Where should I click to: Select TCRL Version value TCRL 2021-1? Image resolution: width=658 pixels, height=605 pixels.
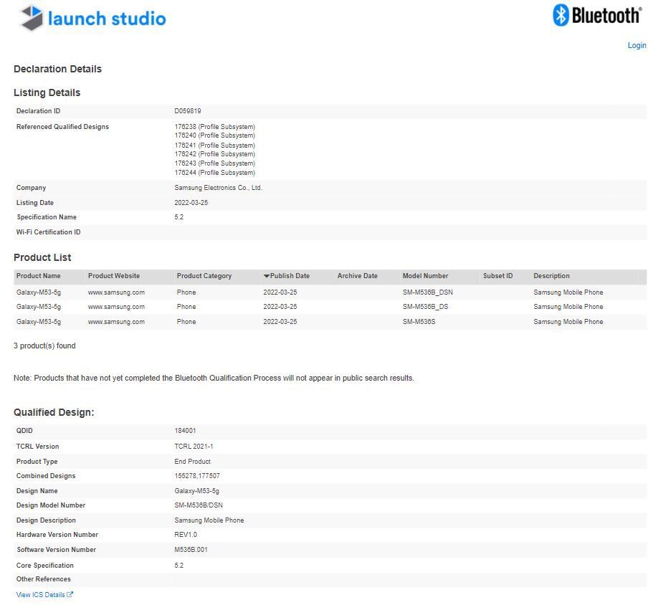pos(194,447)
